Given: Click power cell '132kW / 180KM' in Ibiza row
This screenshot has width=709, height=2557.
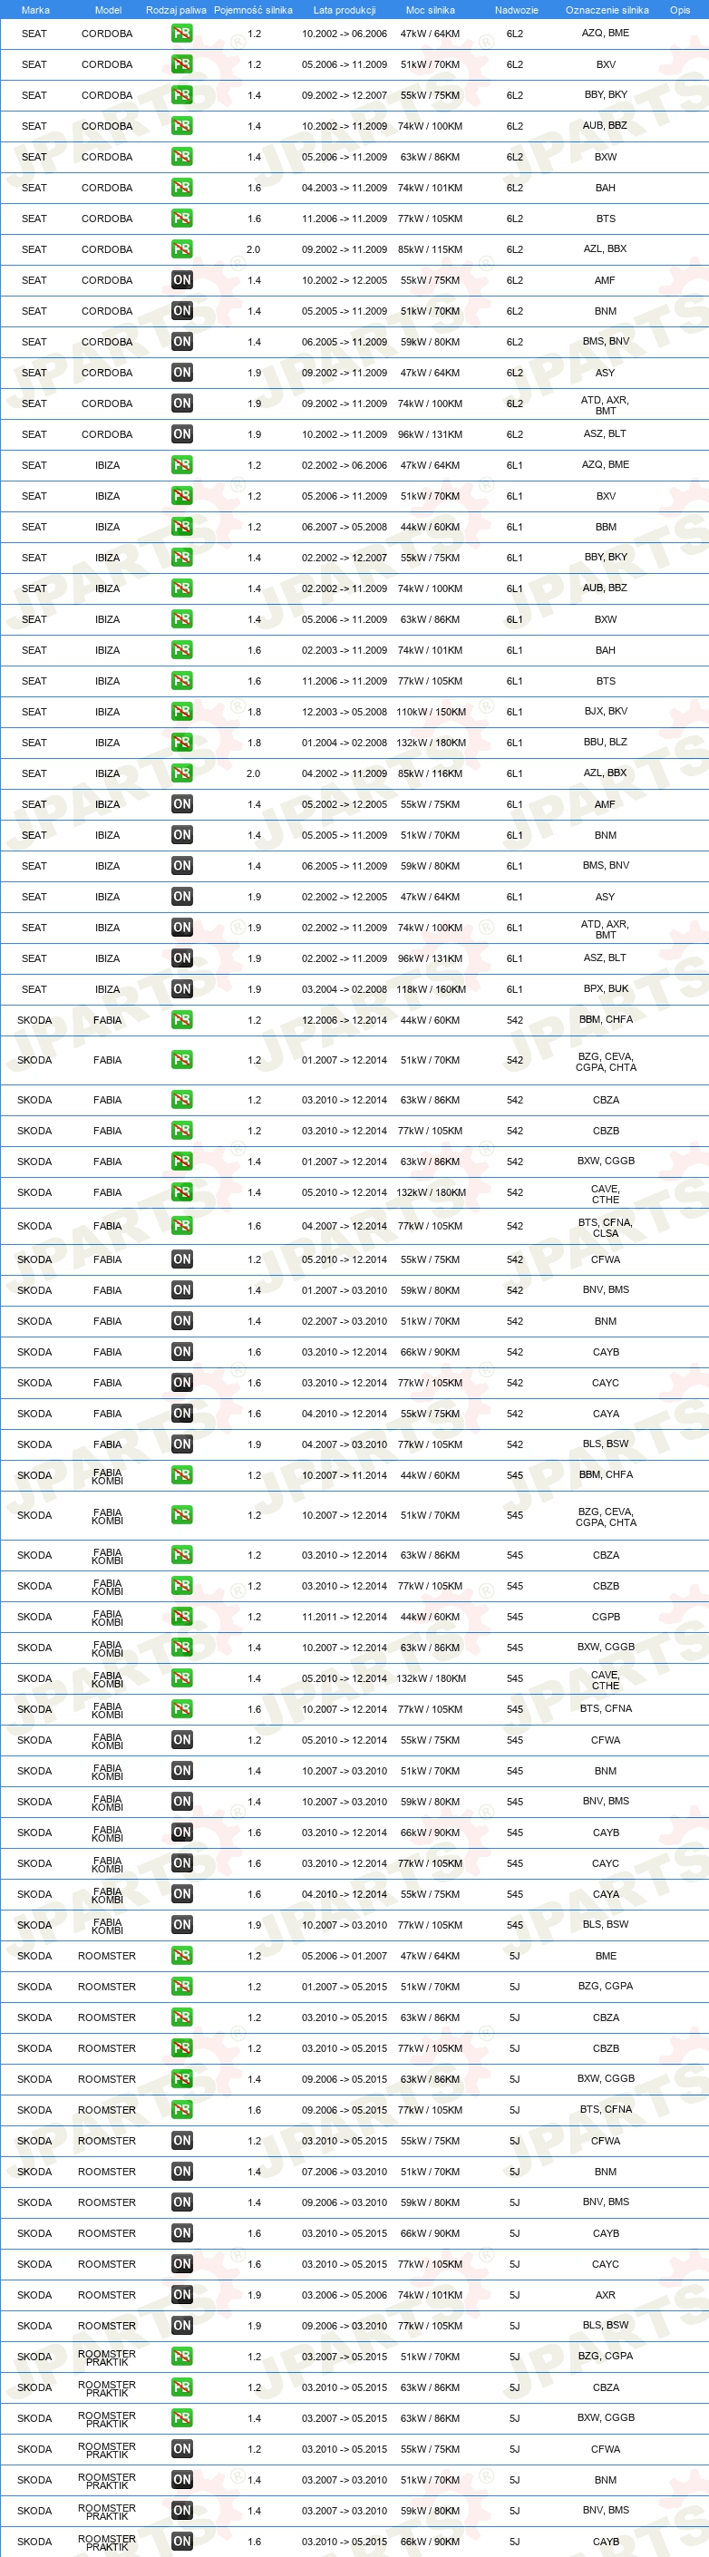Looking at the screenshot, I should click(x=431, y=743).
